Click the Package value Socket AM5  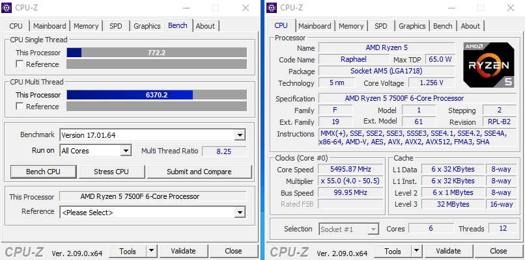coord(387,71)
